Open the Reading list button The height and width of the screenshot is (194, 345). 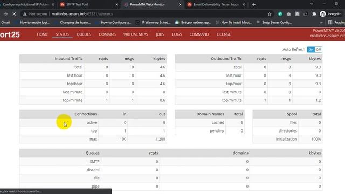336,22
